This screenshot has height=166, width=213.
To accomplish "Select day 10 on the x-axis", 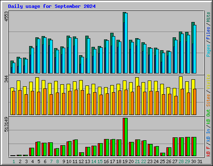I will click(x=69, y=161).
